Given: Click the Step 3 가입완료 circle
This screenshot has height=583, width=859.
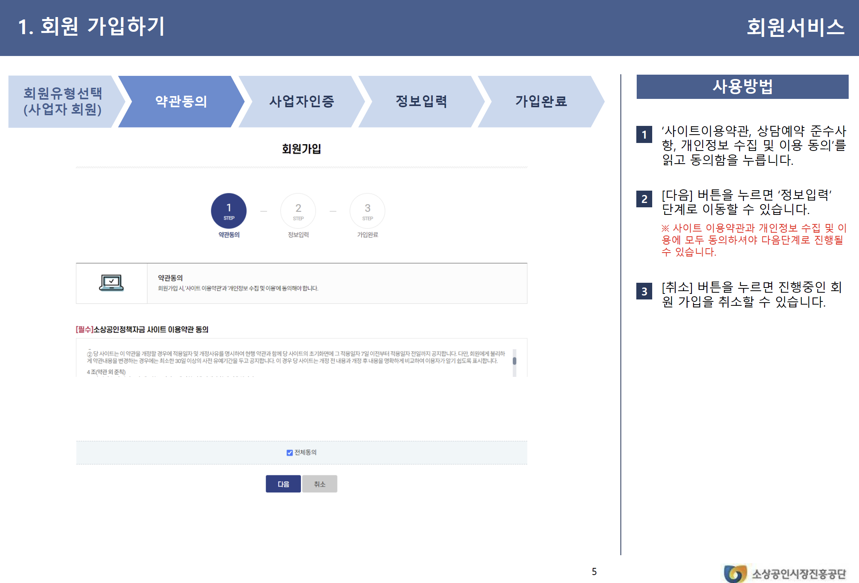Looking at the screenshot, I should pyautogui.click(x=368, y=211).
